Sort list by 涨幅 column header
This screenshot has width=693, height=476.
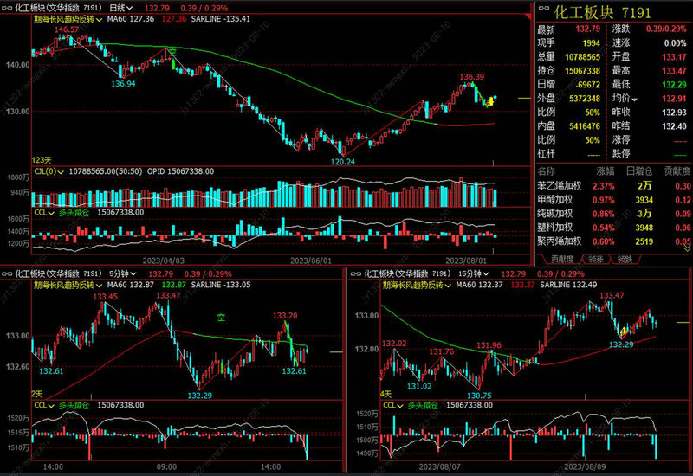coord(604,171)
